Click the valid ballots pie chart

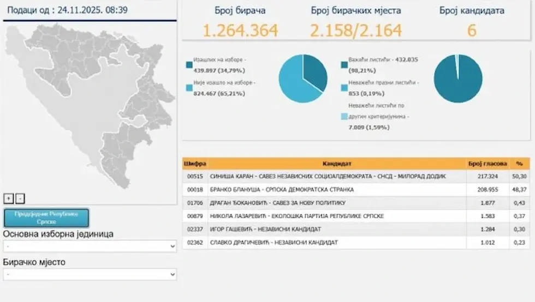(x=457, y=78)
